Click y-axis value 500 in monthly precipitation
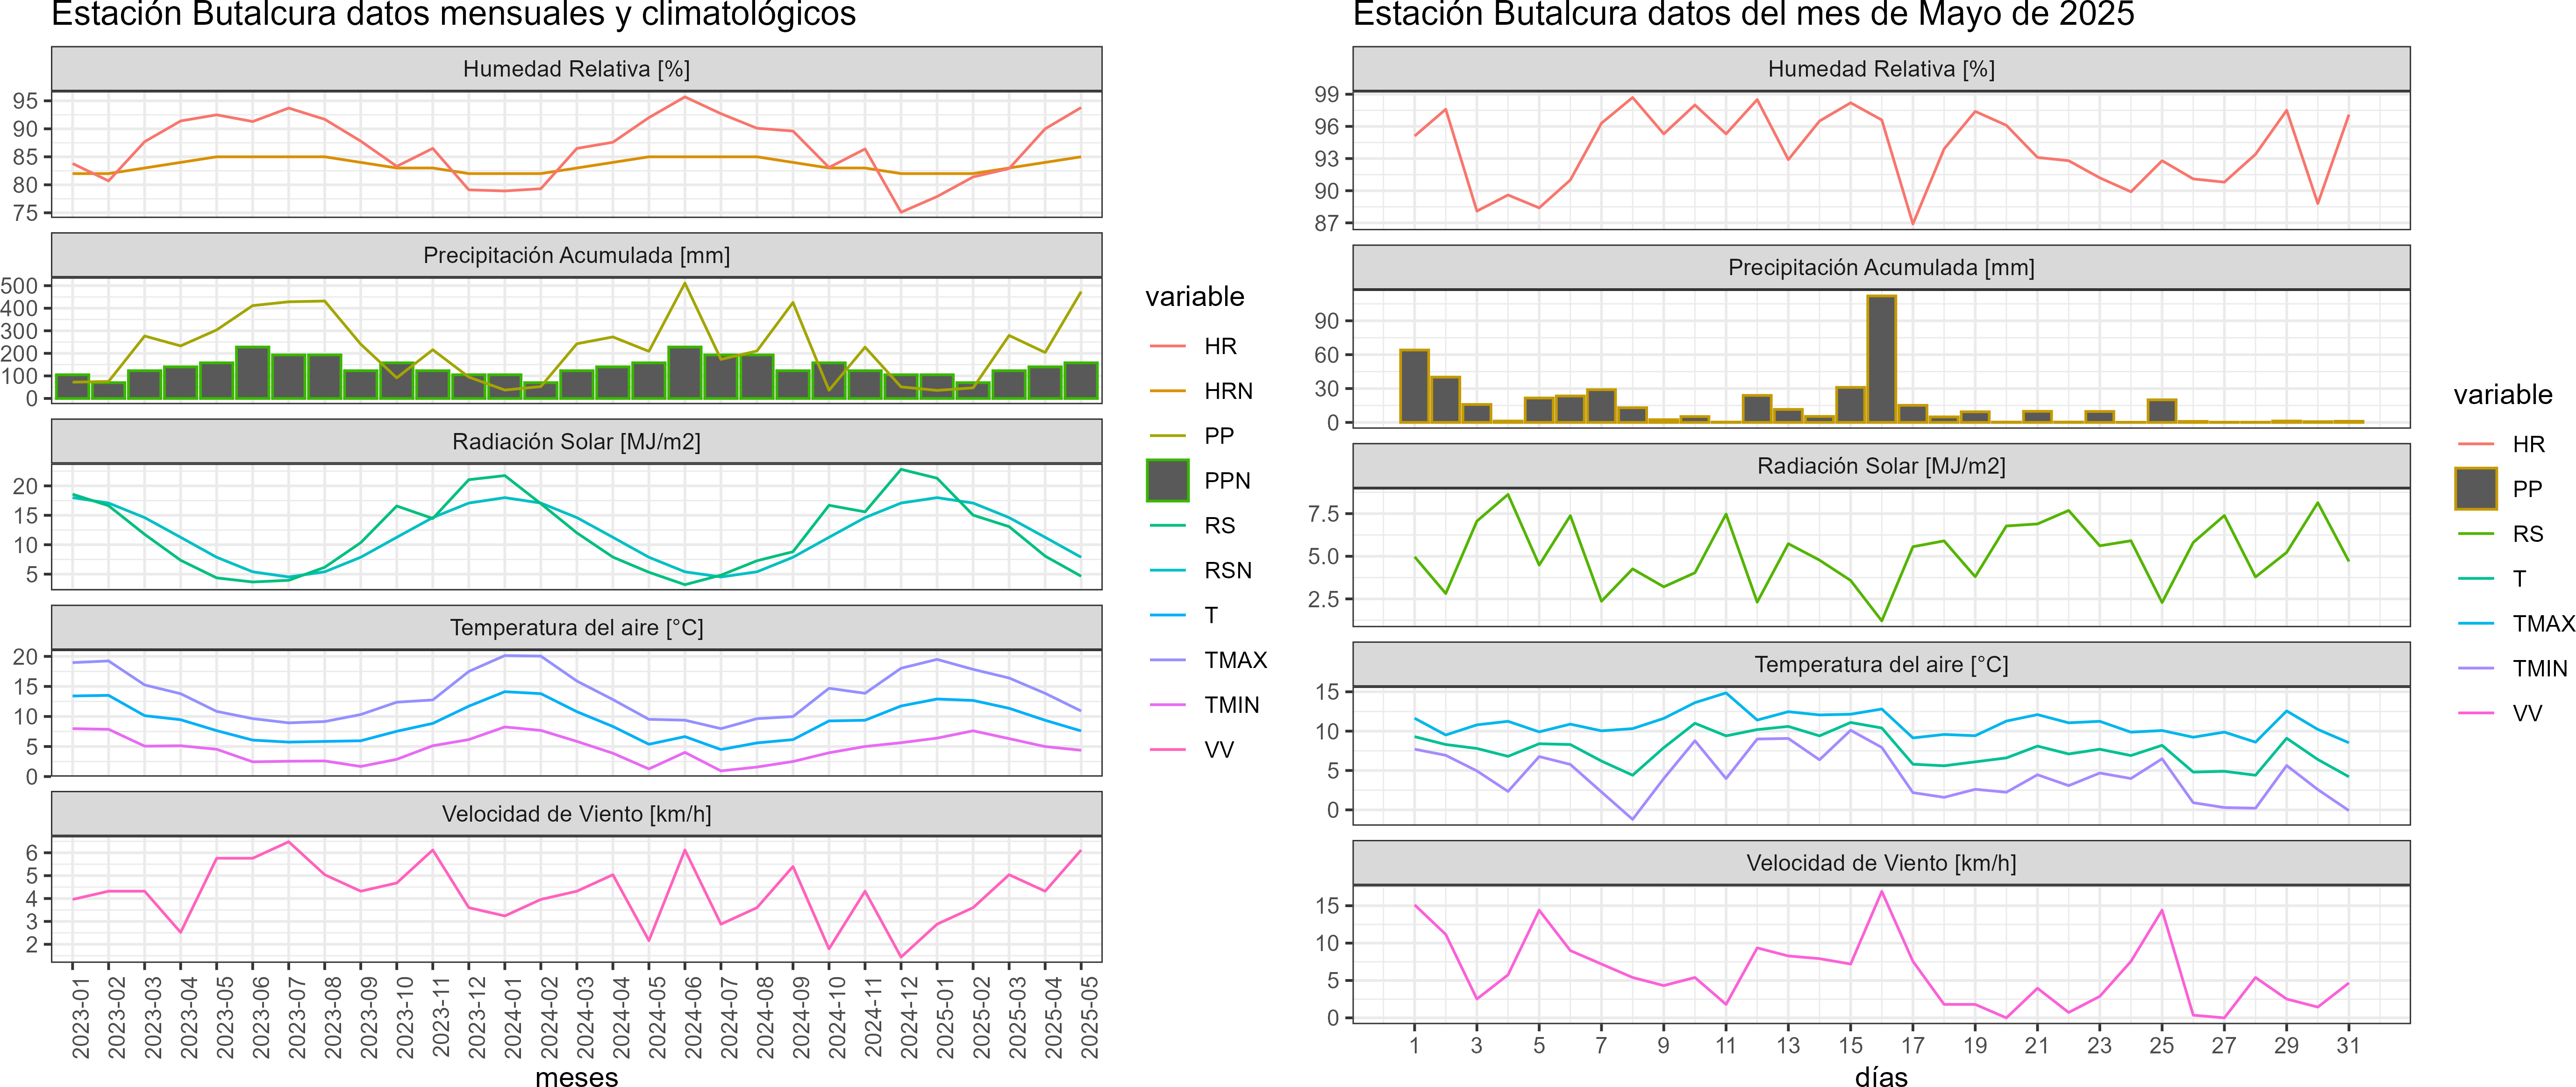The height and width of the screenshot is (1087, 2576). pyautogui.click(x=19, y=286)
